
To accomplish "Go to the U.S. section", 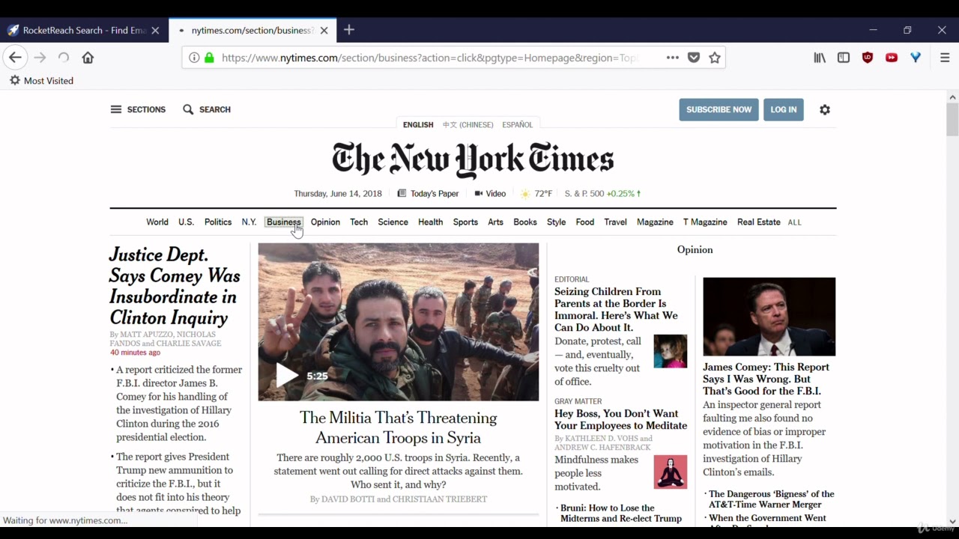I will click(x=186, y=222).
